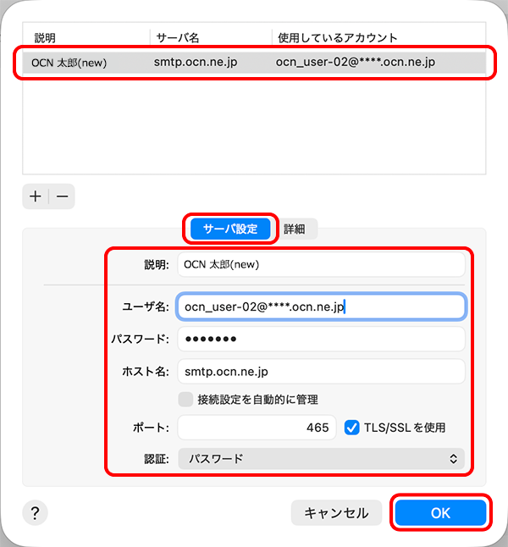508x547 pixels.
Task: Click empty space in the server list
Action: pyautogui.click(x=252, y=127)
